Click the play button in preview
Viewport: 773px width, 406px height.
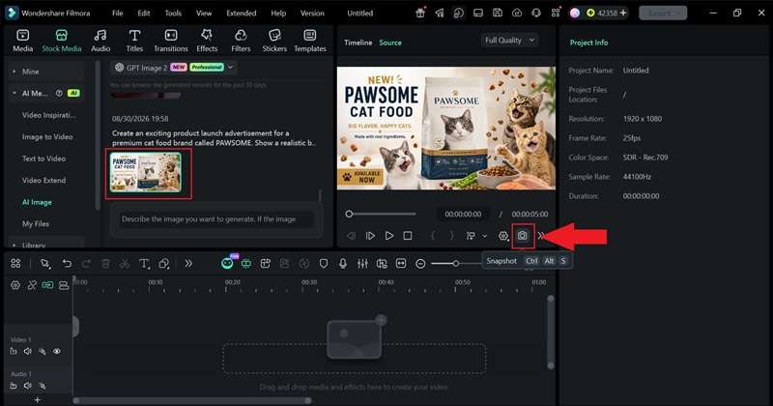click(389, 236)
